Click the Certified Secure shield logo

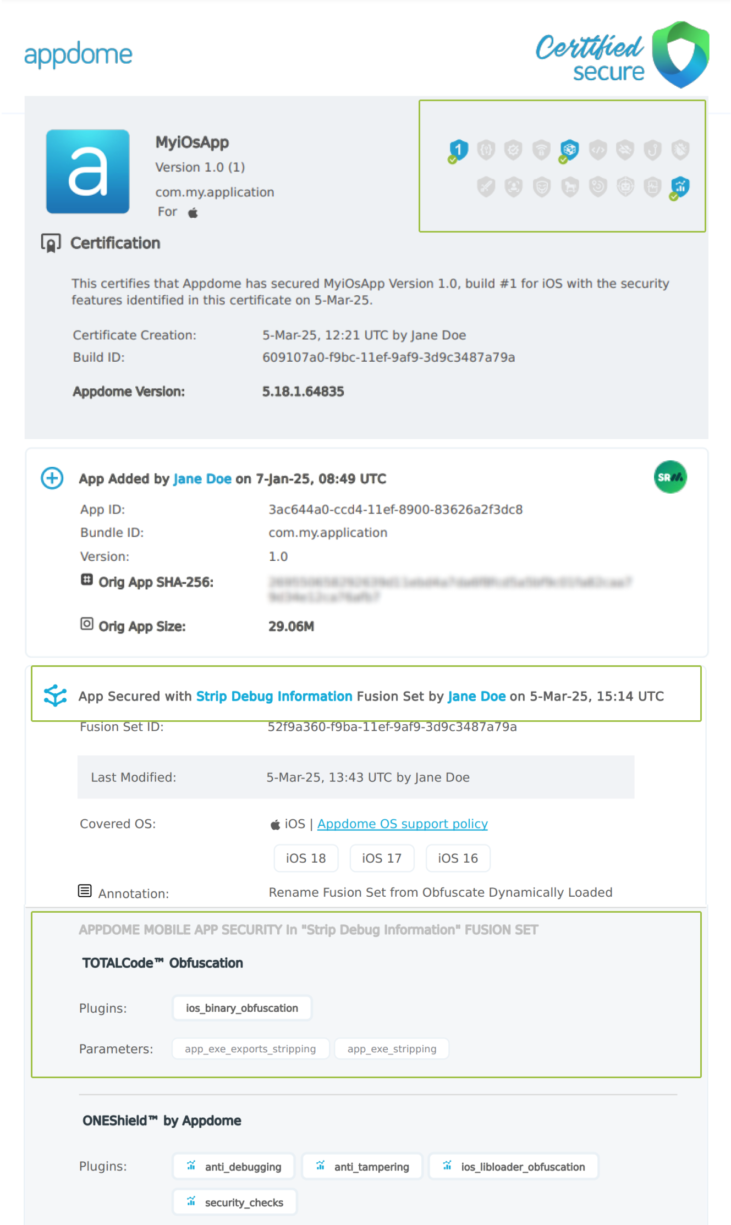[x=680, y=54]
